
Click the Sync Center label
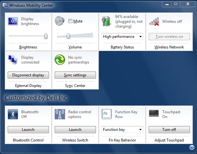coord(75,86)
